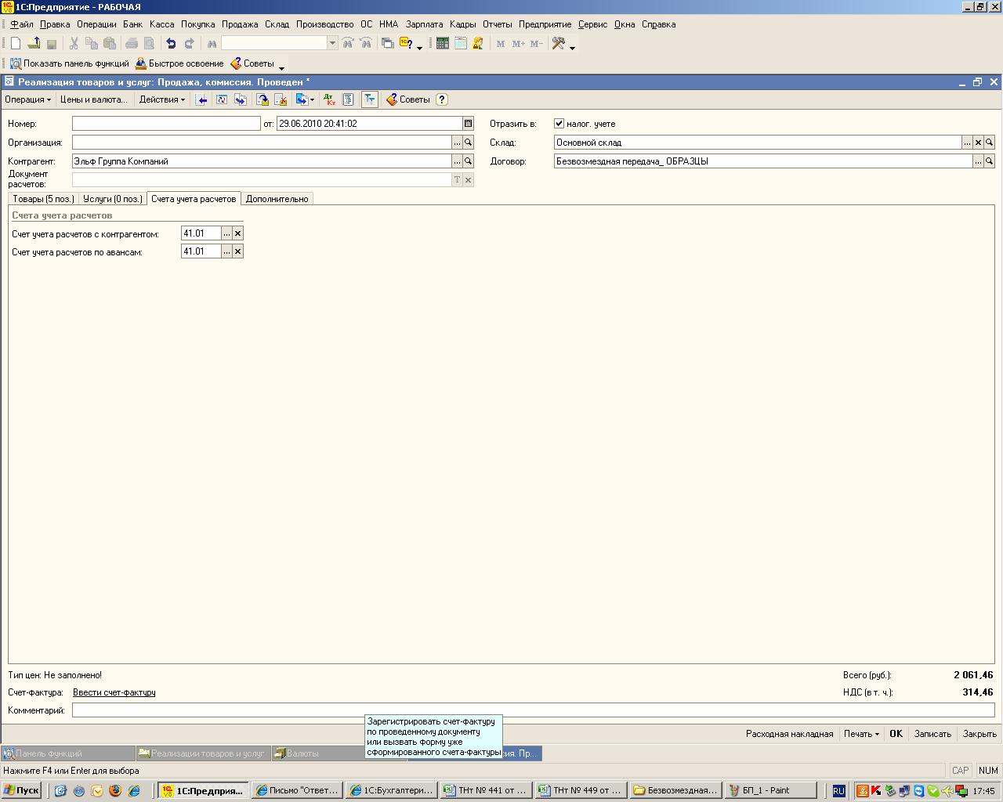Clear счет учета расчетов по авансам value
This screenshot has width=1003, height=802.
pyautogui.click(x=238, y=251)
